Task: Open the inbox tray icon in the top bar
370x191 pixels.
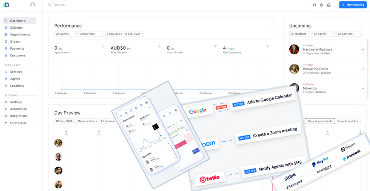Action: click(x=329, y=5)
